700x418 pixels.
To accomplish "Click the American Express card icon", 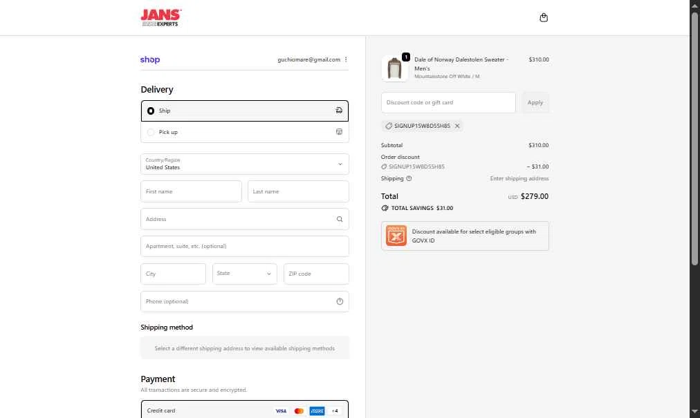I will coord(317,411).
